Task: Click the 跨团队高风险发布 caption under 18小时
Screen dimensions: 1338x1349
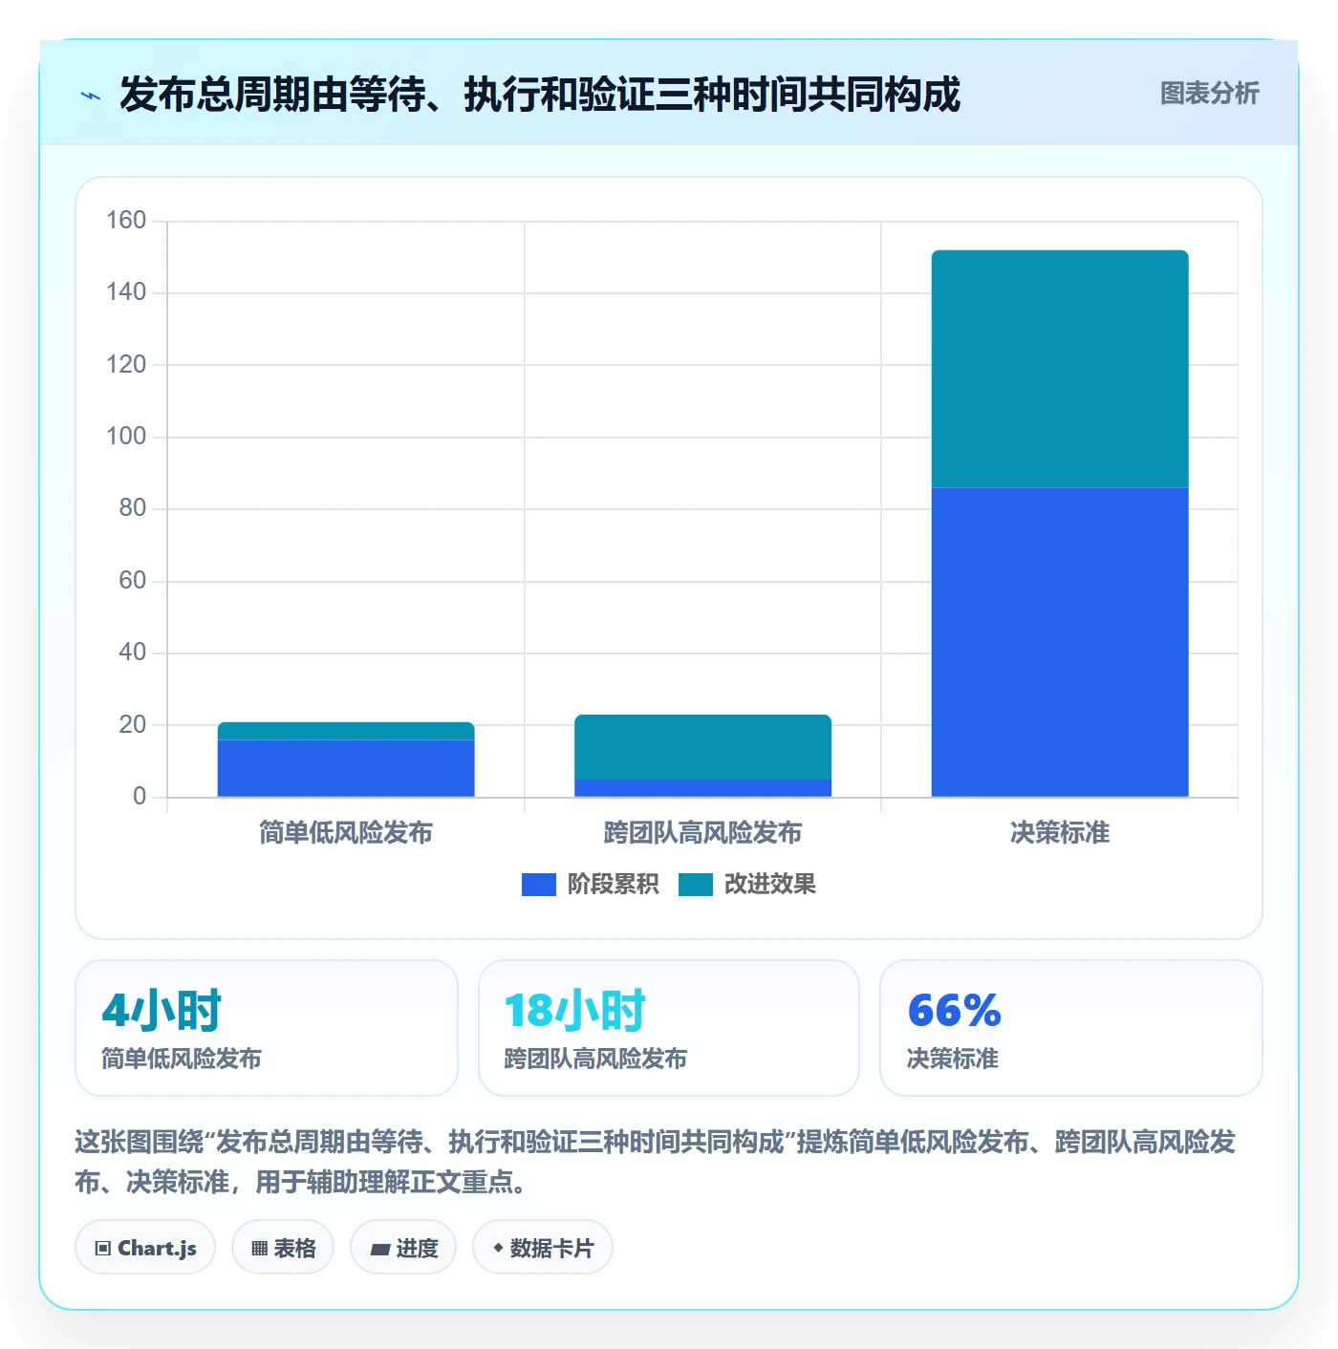Action: pos(595,1059)
